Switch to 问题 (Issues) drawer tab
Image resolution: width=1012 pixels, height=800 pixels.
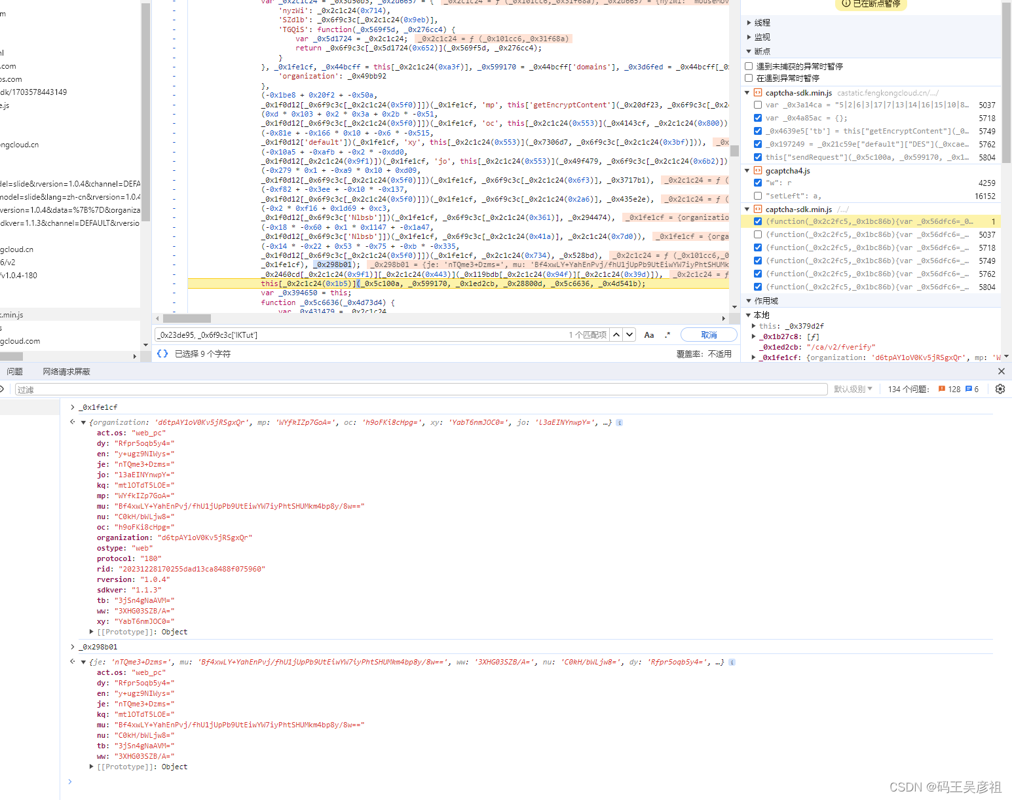point(15,372)
